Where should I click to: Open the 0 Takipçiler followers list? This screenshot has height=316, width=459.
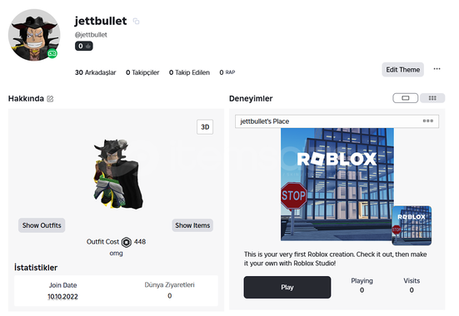(142, 72)
